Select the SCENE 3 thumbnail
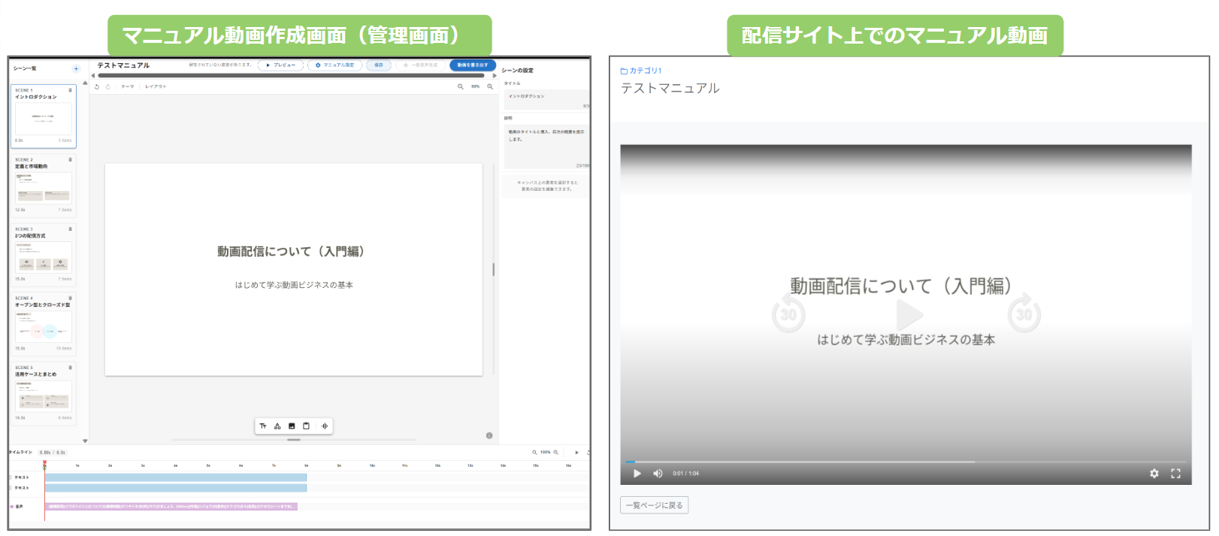The image size is (1219, 536). [44, 256]
